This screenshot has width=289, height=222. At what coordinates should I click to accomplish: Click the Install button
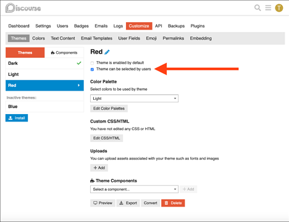[x=17, y=118]
